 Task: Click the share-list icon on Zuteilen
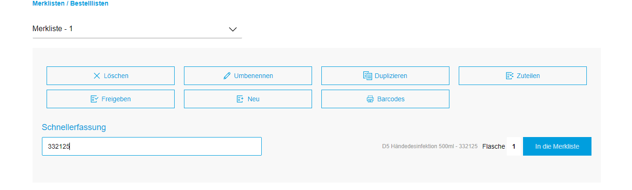pyautogui.click(x=510, y=76)
